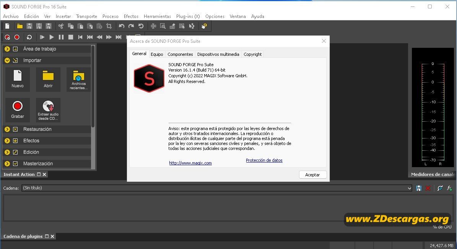The height and width of the screenshot is (249, 457).
Task: Select the Edit tool I-beam icon
Action: pyautogui.click(x=153, y=26)
